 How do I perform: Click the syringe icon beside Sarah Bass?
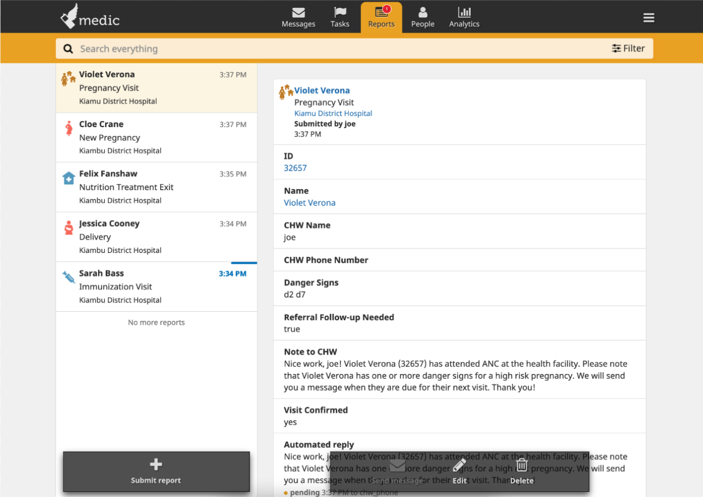(x=68, y=277)
